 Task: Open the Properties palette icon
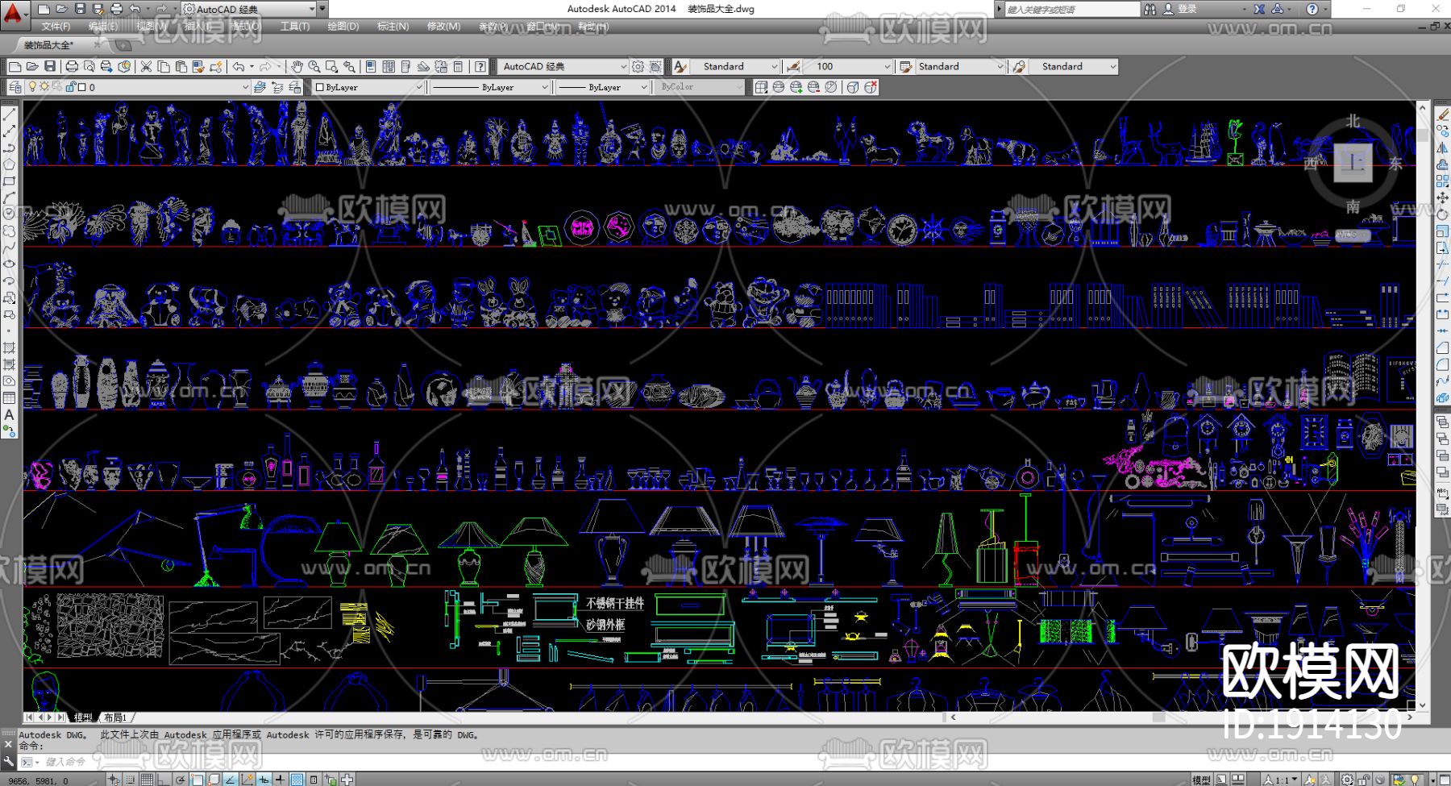[x=371, y=66]
